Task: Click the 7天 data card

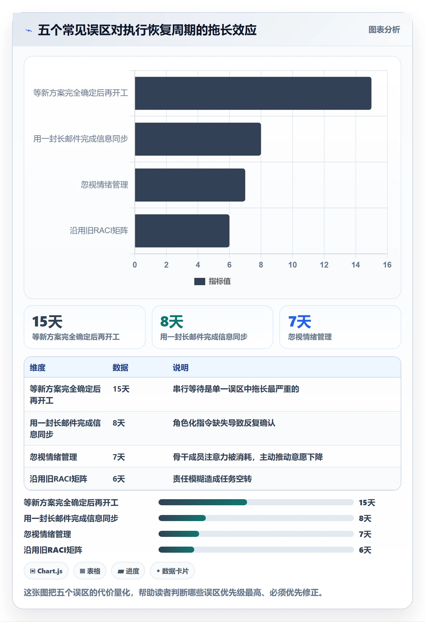Action: pos(340,327)
